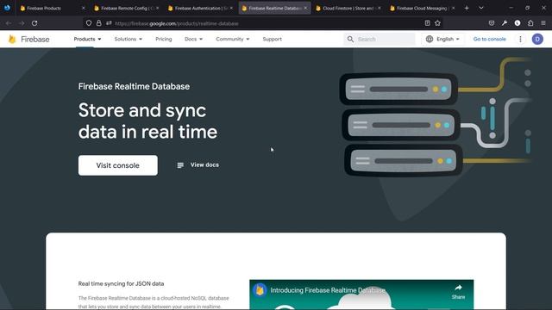Image resolution: width=552 pixels, height=310 pixels.
Task: Click the site security padlock icon
Action: (x=99, y=23)
